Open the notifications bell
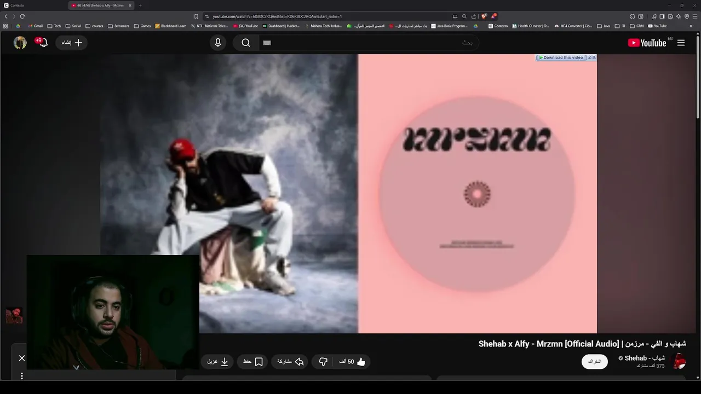The height and width of the screenshot is (394, 701). point(43,43)
